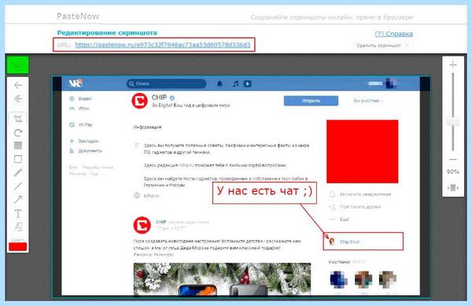Open the red color swatch
The width and height of the screenshot is (472, 306).
pos(18,247)
